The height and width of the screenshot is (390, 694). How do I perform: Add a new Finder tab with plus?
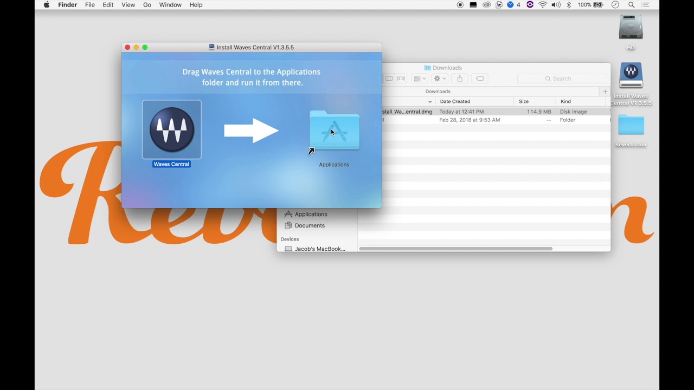[x=605, y=92]
